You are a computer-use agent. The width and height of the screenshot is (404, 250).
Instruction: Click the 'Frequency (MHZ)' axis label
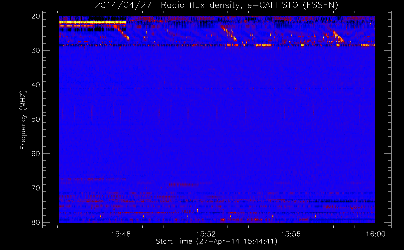[23, 120]
